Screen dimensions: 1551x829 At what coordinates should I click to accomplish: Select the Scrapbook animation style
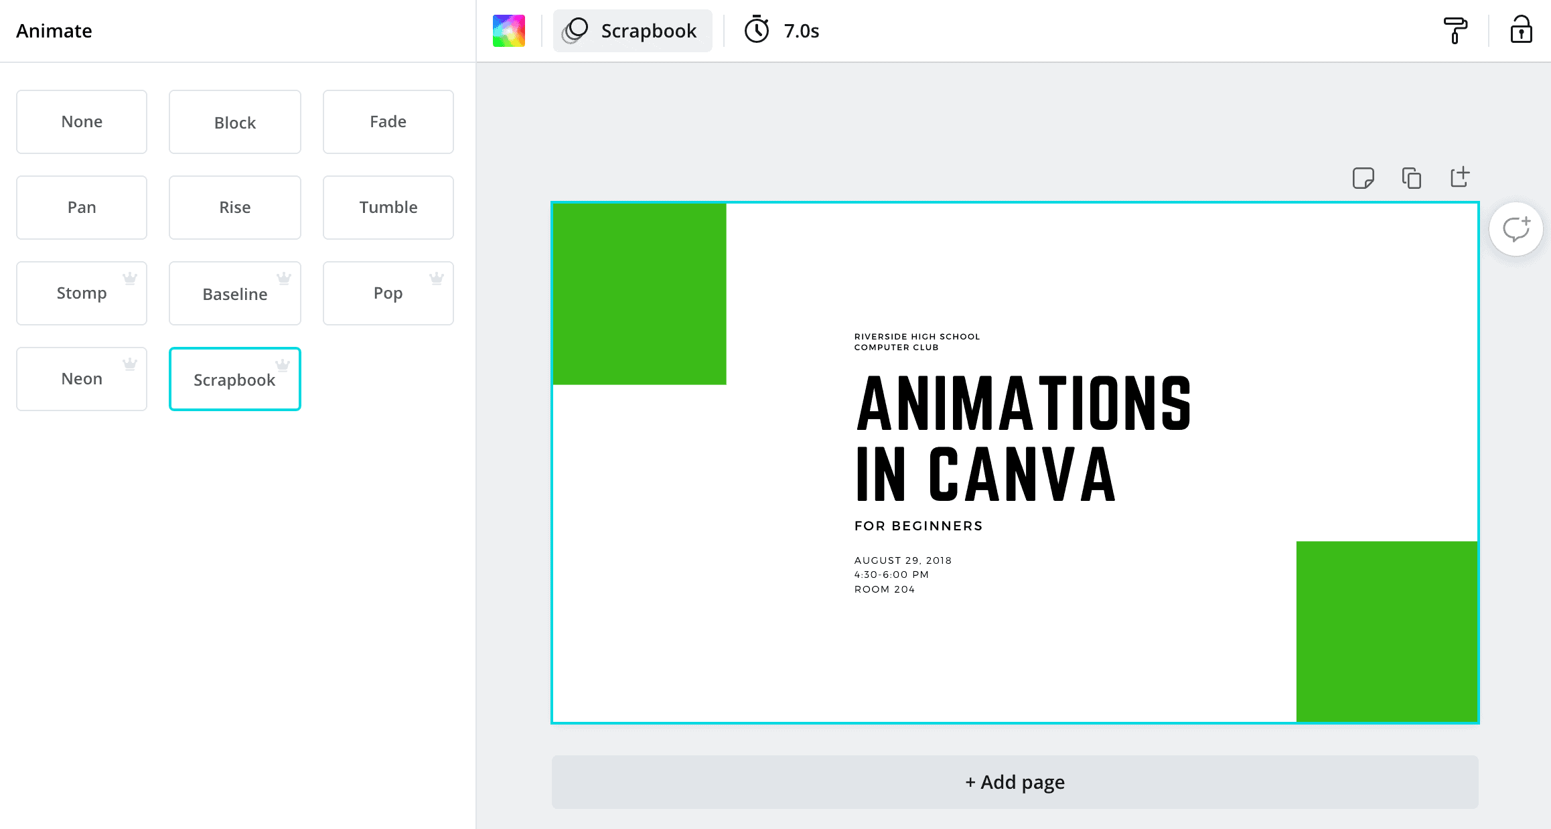234,380
